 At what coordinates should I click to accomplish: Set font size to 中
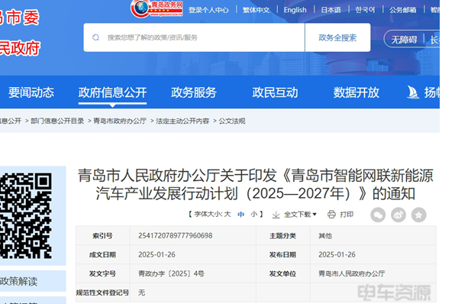pos(240,215)
